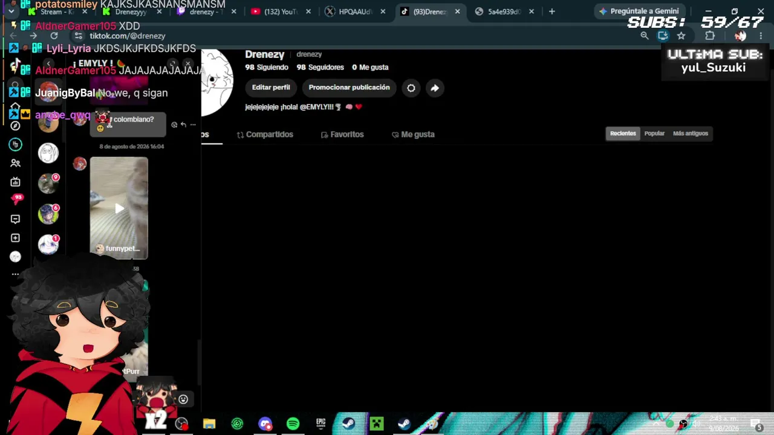The image size is (774, 435).
Task: Open TikTok LIVE icon in sidebar
Action: click(16, 182)
